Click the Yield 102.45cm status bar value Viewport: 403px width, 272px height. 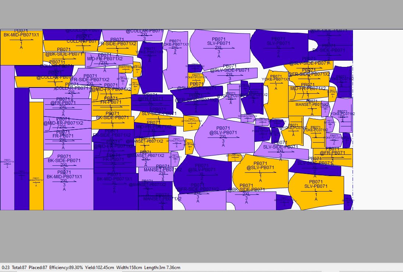pyautogui.click(x=99, y=268)
